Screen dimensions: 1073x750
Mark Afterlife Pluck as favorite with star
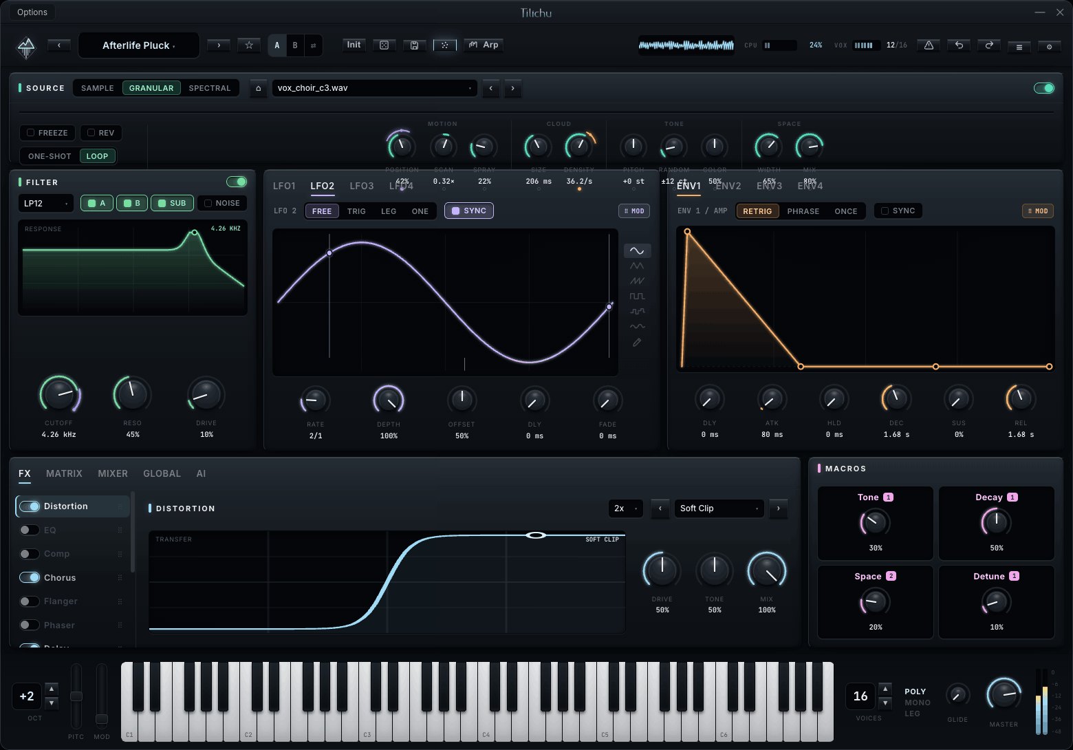(249, 45)
